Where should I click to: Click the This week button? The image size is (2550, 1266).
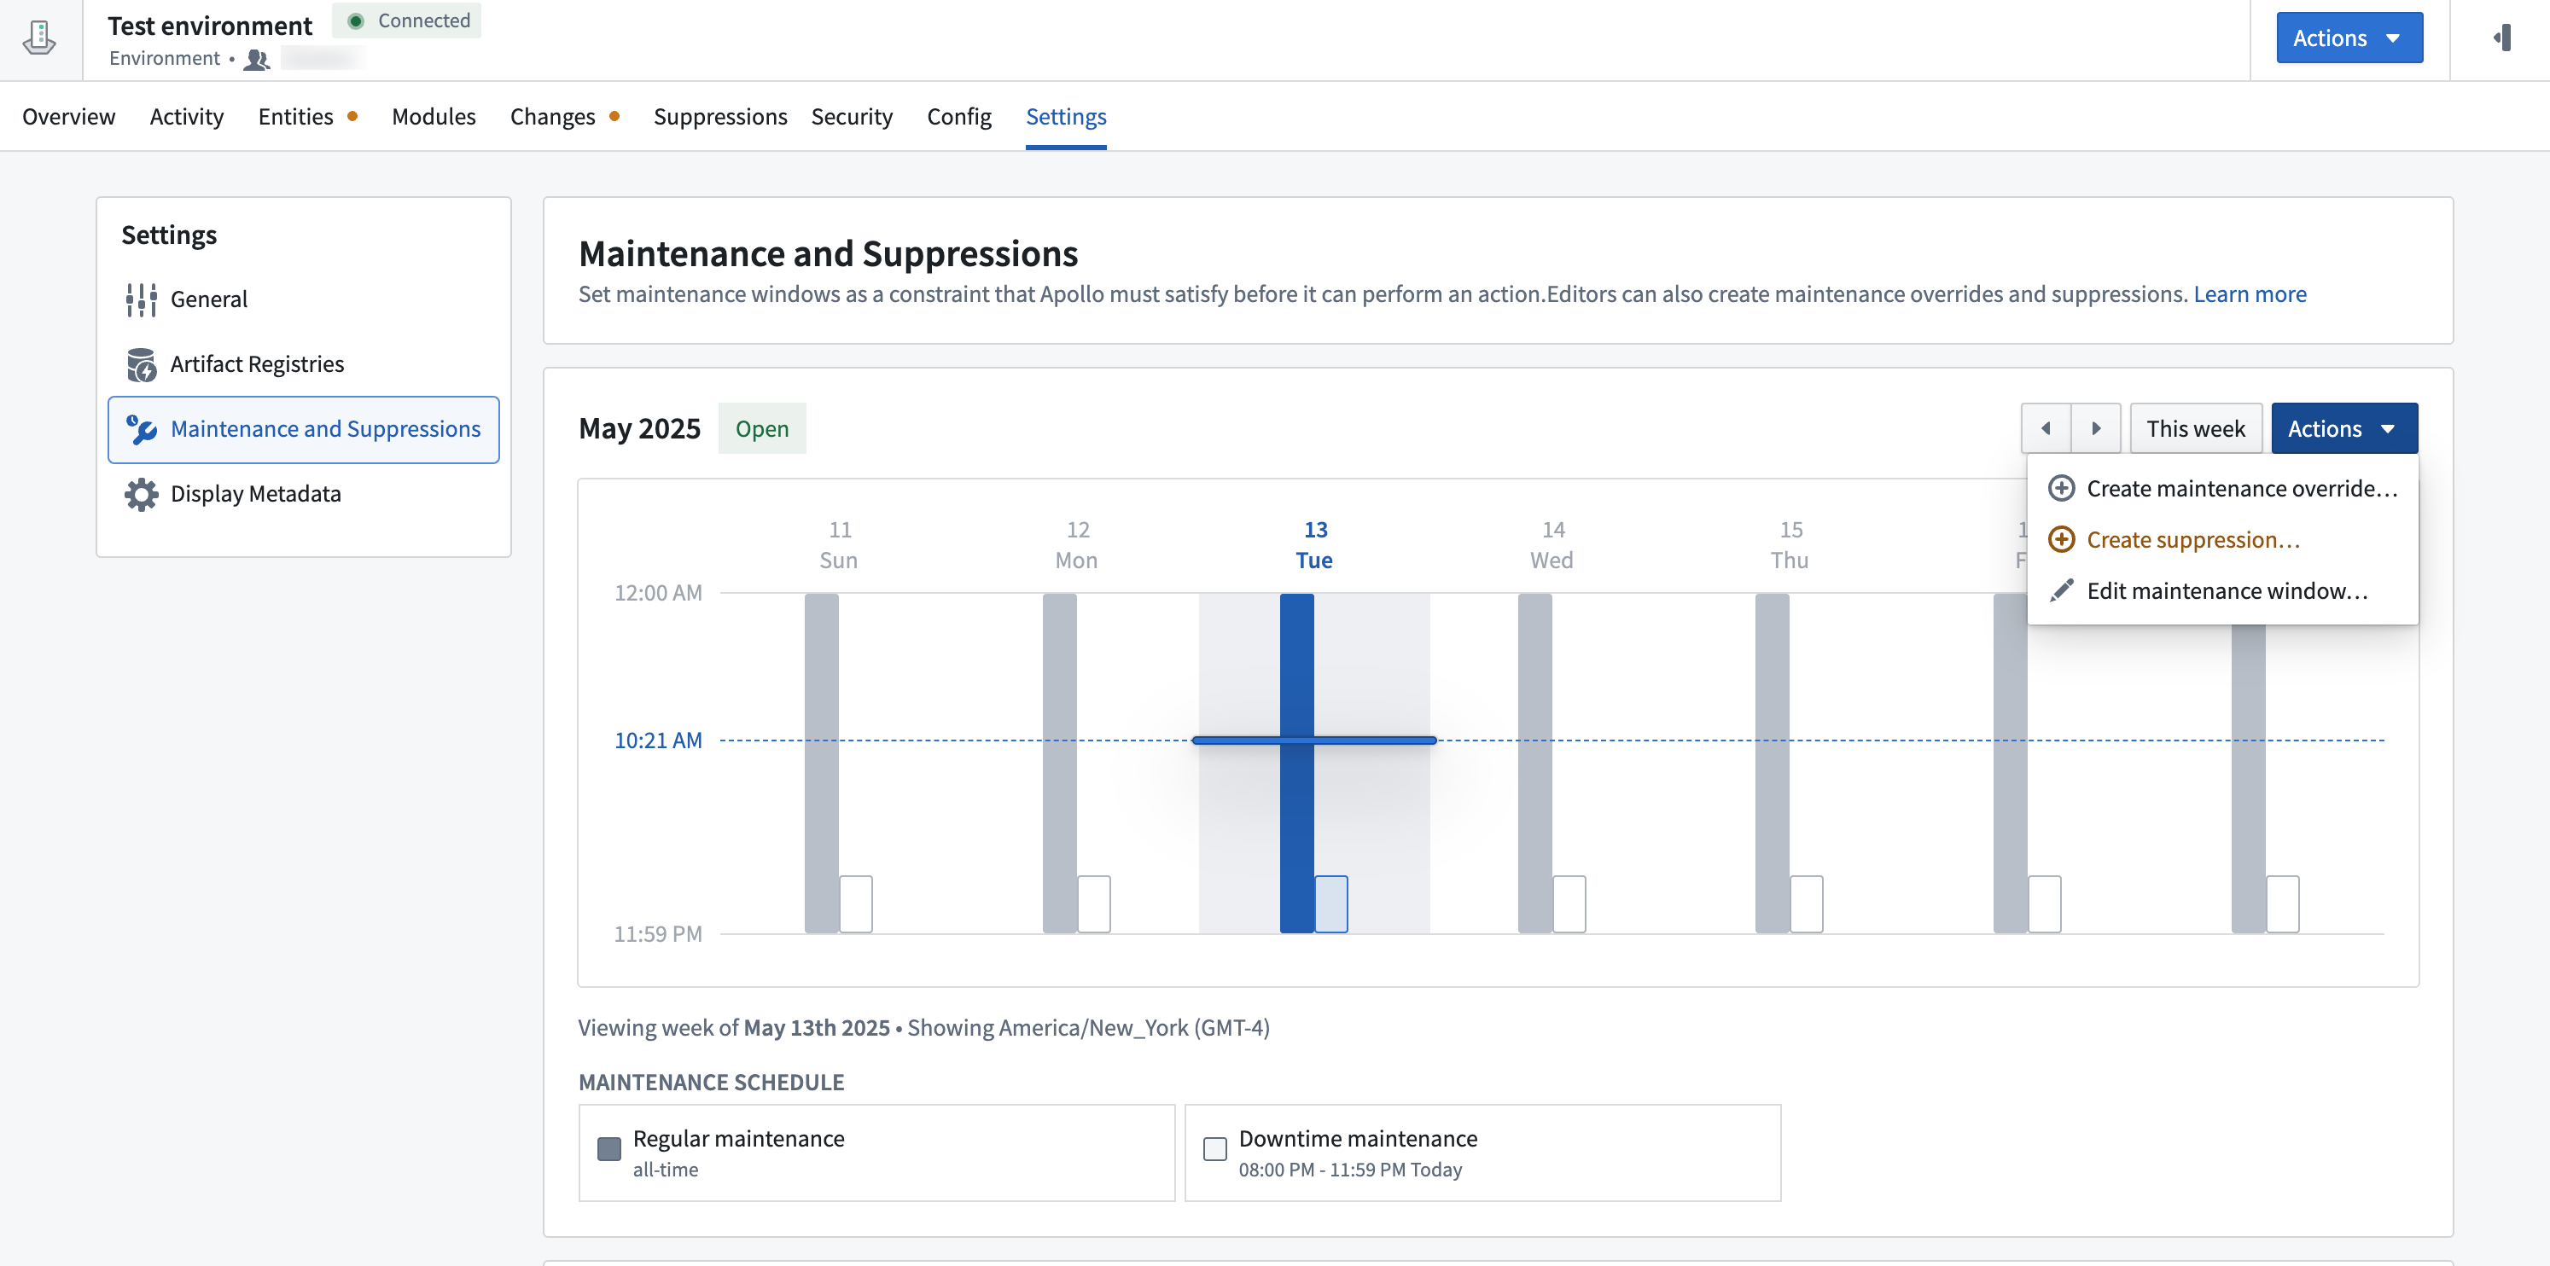click(x=2197, y=427)
